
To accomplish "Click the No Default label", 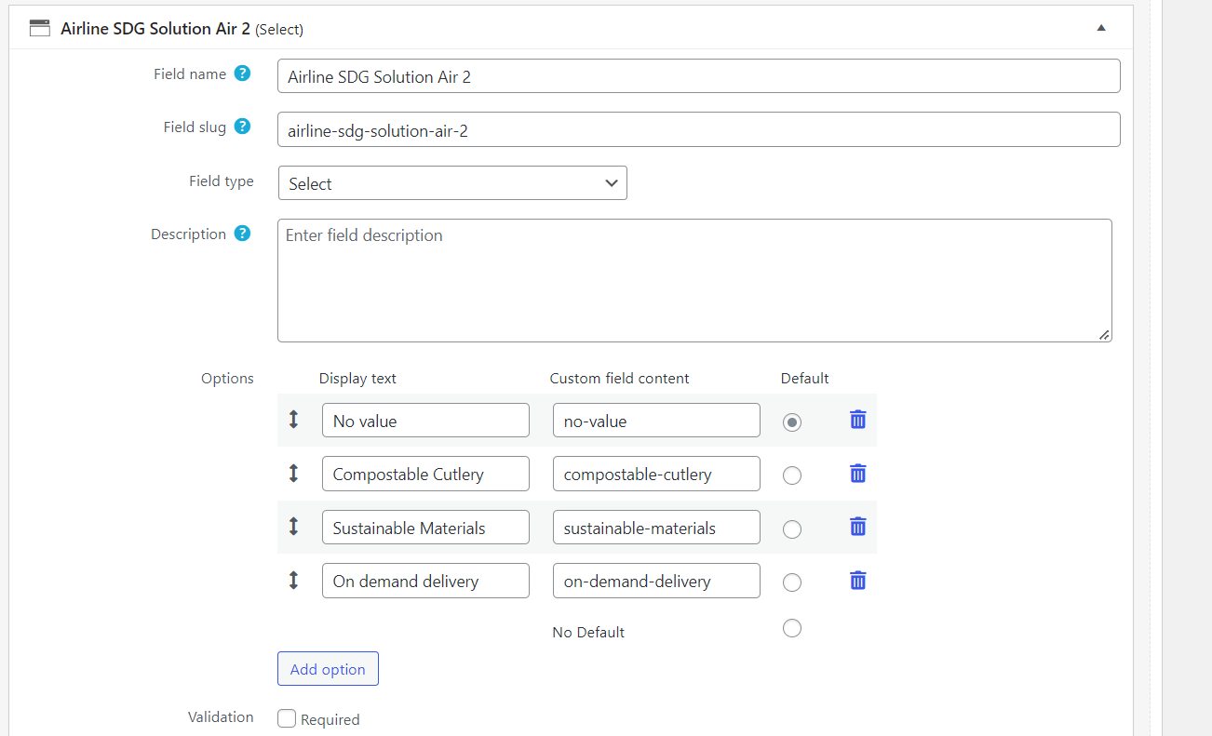I will point(588,632).
